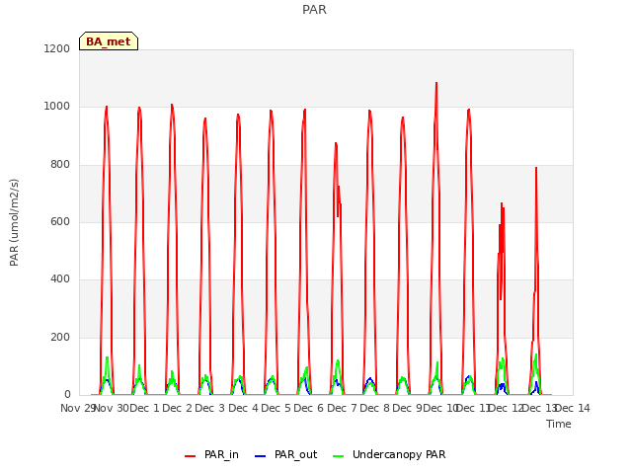The image size is (632, 474).
Task: Click the Dec 6 PAR_in peak near 870
Action: [x=336, y=143]
